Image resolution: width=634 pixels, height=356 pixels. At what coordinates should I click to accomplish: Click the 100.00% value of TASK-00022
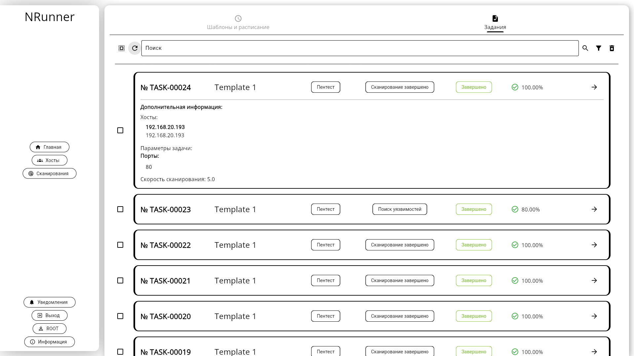532,245
